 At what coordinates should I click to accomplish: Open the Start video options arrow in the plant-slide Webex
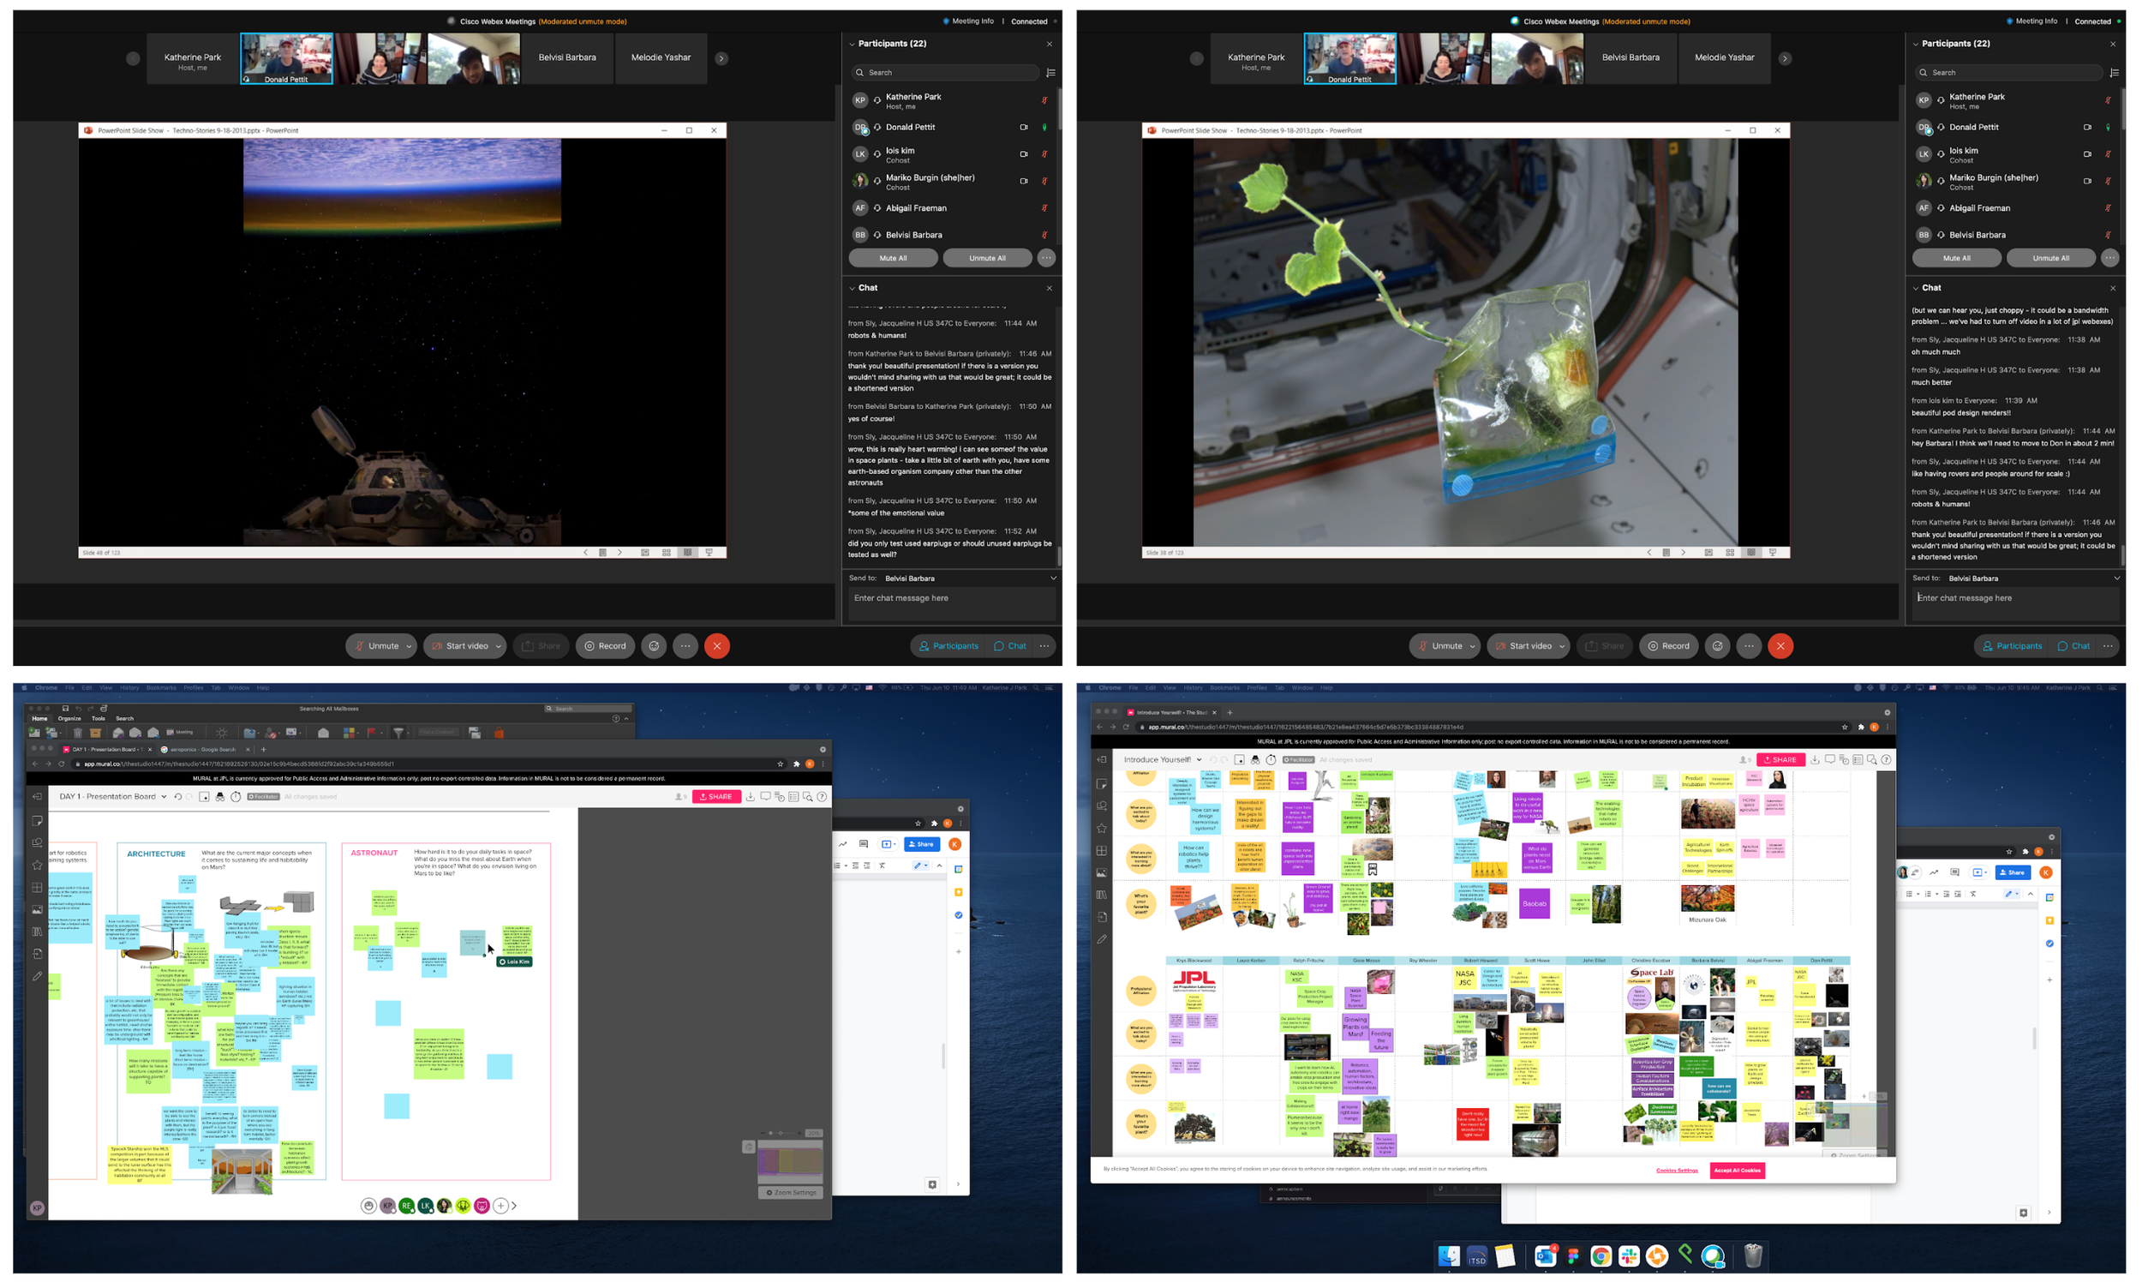click(x=1562, y=647)
